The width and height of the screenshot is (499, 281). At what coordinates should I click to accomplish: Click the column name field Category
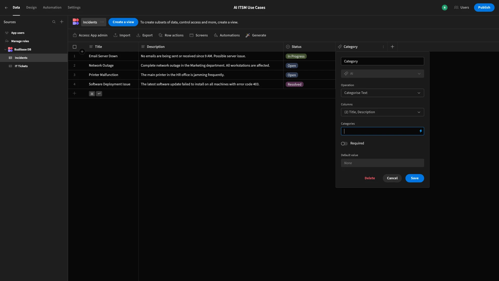tap(382, 61)
